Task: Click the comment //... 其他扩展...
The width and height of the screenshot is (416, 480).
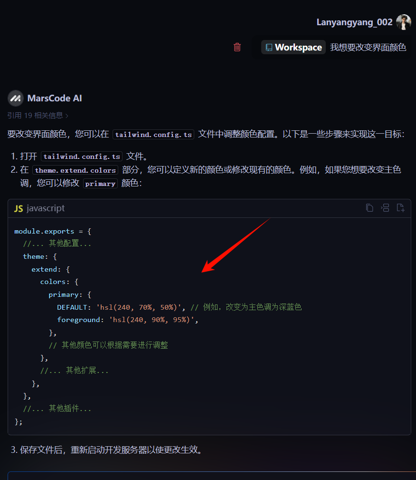Action: pos(74,371)
